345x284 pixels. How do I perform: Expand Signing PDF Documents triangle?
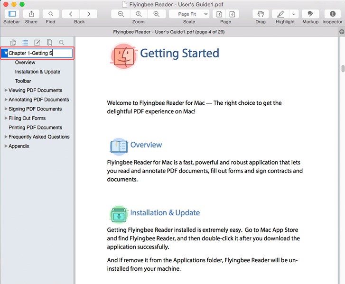6,109
